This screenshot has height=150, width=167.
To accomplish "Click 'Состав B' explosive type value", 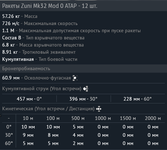I will [11, 38].
